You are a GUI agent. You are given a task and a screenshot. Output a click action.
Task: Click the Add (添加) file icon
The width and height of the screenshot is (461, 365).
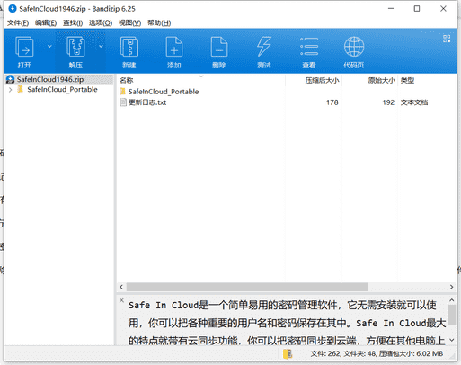[174, 47]
